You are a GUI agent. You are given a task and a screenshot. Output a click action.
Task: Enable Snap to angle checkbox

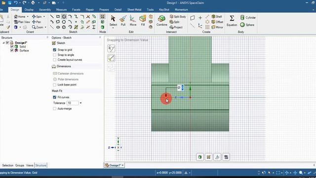point(55,55)
